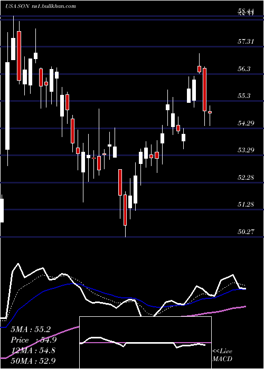Click the 52.28 price level label
The image size is (264, 369).
(x=246, y=177)
